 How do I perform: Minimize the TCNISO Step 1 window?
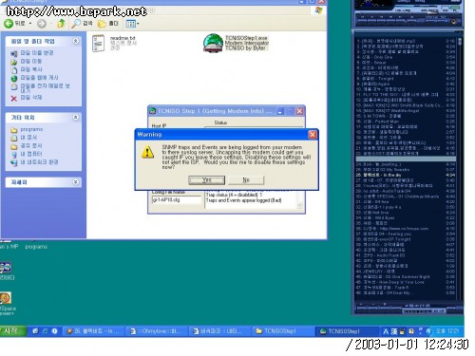pyautogui.click(x=280, y=111)
